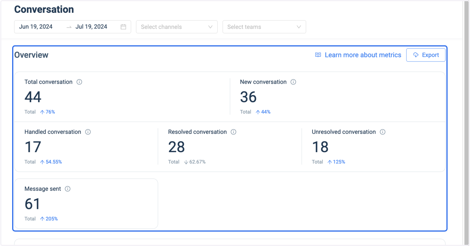Viewport: 470px width, 246px height.
Task: Click the book icon near Learn more
Action: (x=318, y=55)
